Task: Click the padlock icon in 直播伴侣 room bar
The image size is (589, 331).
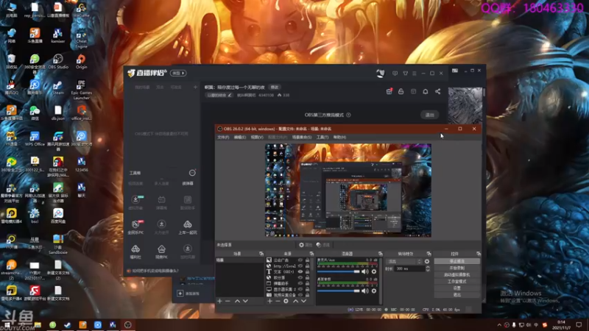Action: (x=401, y=91)
